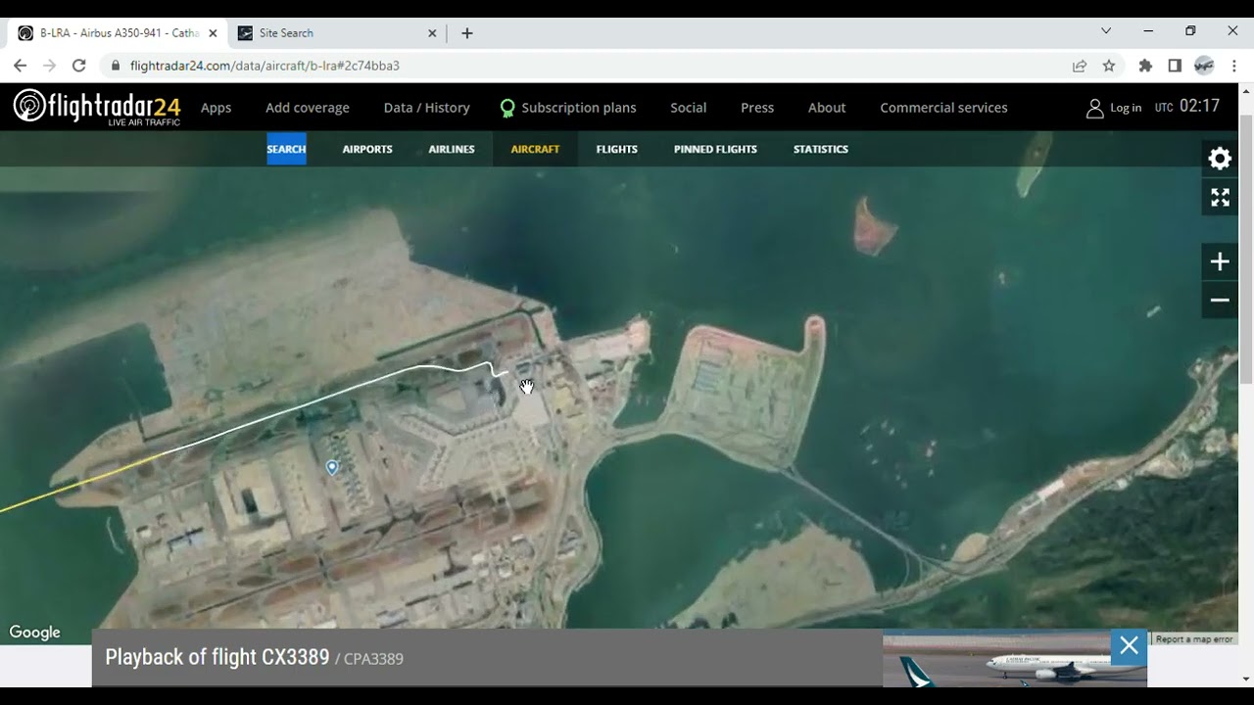Click the browser address bar

[x=588, y=66]
